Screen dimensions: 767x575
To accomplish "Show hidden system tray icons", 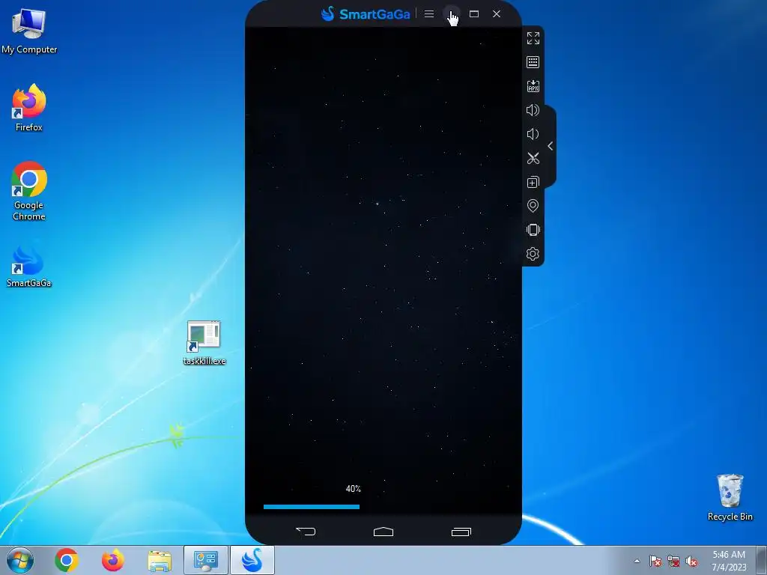I will point(637,561).
